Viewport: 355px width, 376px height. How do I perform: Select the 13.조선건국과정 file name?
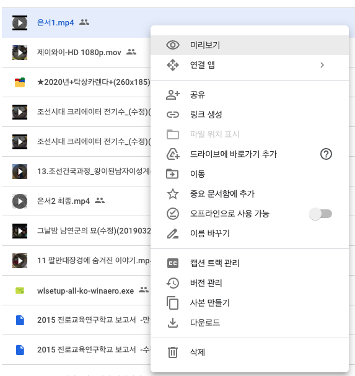click(x=94, y=171)
